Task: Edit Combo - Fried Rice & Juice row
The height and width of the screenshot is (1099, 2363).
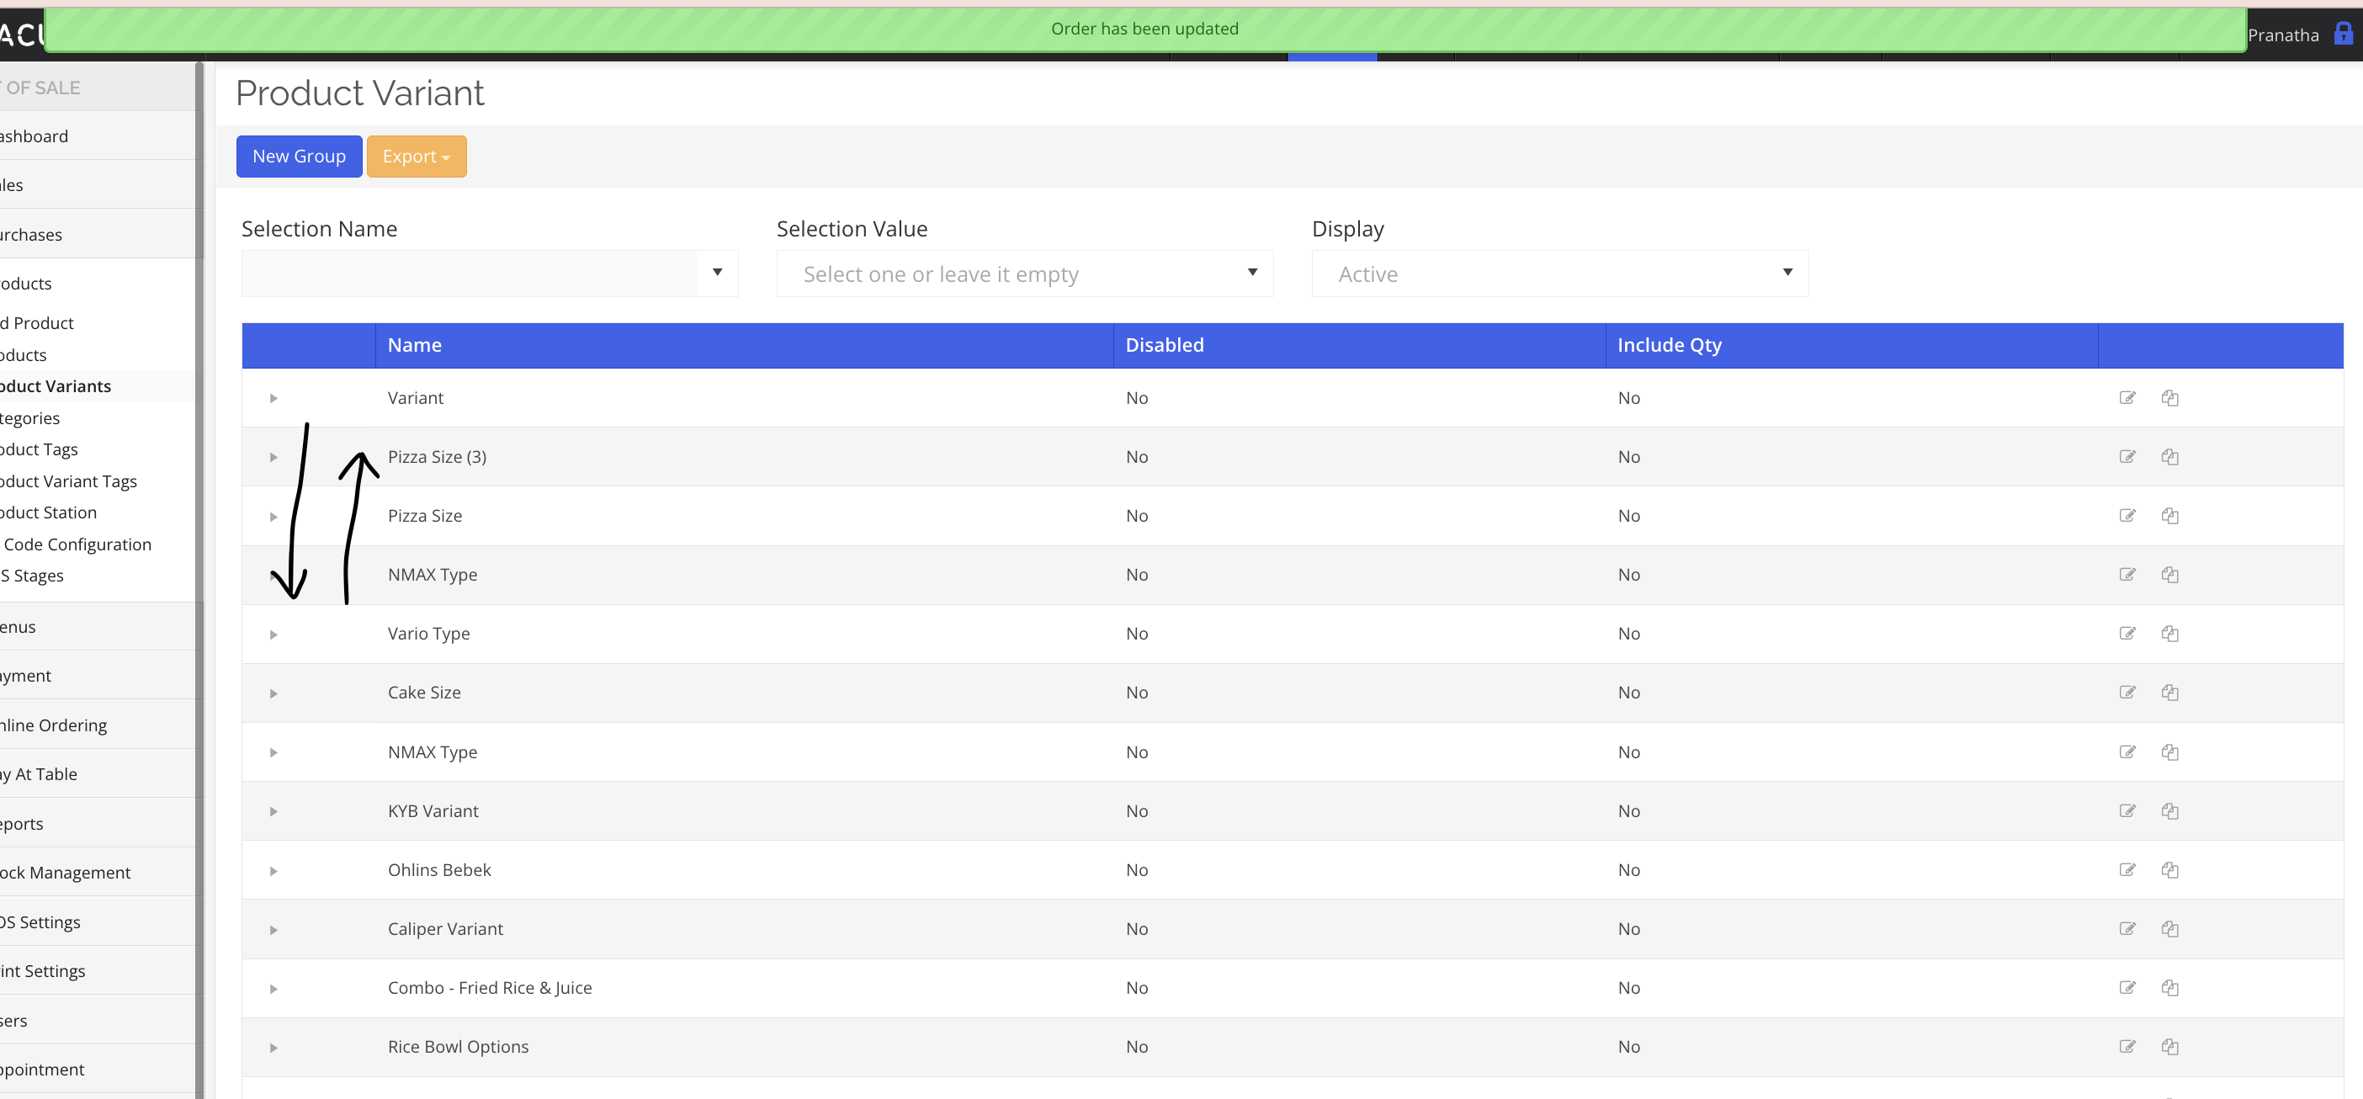Action: (2127, 987)
